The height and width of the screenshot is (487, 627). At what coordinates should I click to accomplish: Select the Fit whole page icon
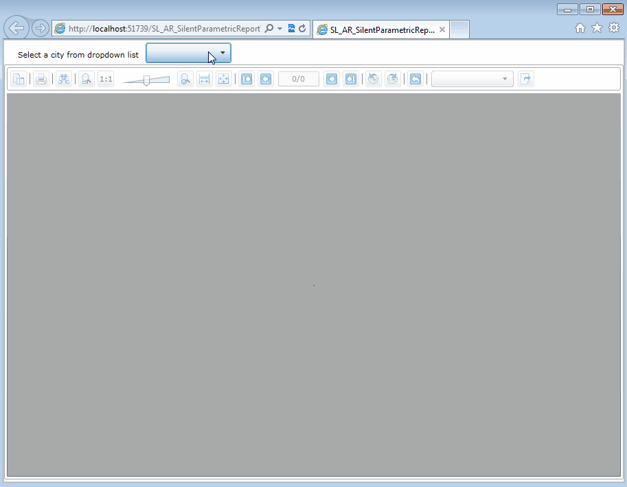point(223,79)
